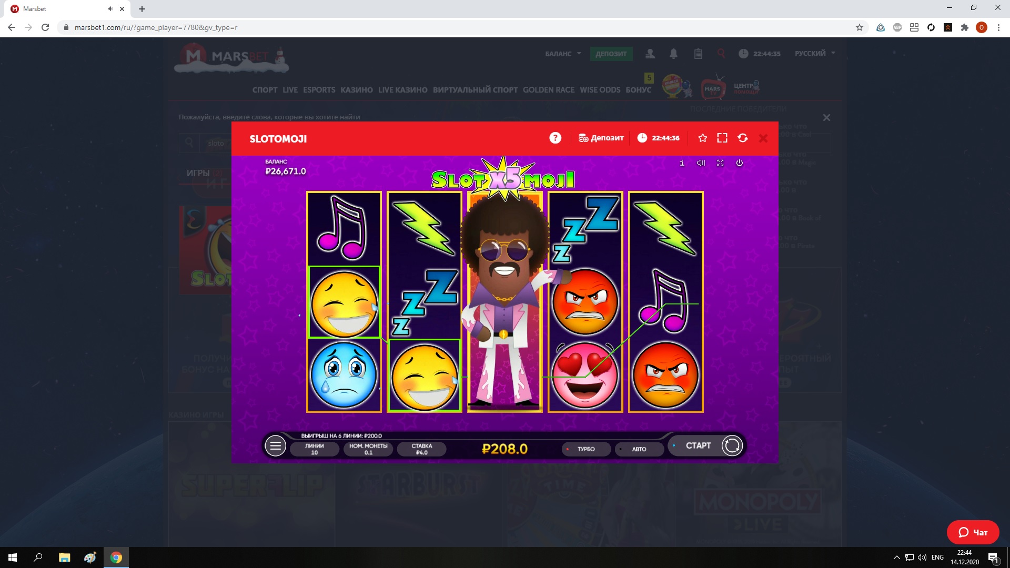This screenshot has width=1010, height=568.
Task: Expand game to fullscreen via header icon
Action: click(722, 138)
